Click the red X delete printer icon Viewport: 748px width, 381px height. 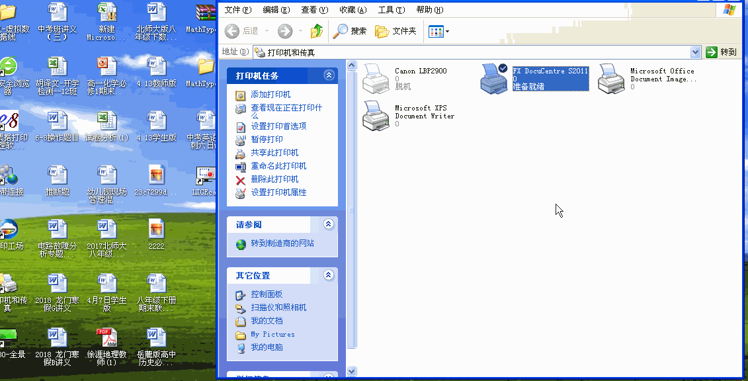coord(241,180)
